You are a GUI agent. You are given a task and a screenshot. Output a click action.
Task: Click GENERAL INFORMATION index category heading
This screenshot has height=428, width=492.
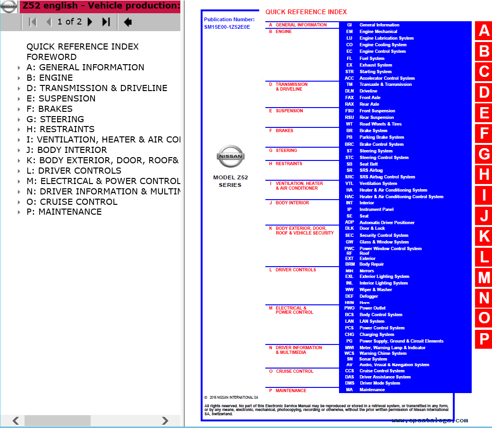301,25
